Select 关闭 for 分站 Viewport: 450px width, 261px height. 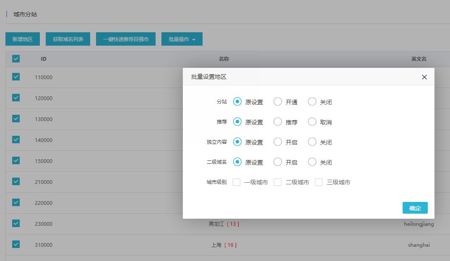pyautogui.click(x=312, y=102)
